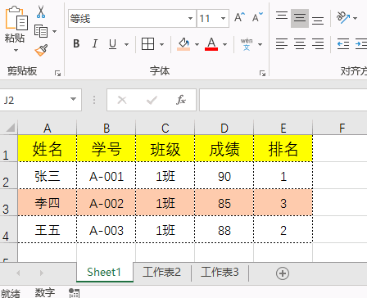Apply cell borders with the Borders icon

tap(147, 43)
